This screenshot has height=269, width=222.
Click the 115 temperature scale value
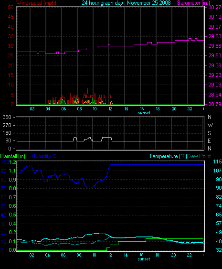point(217,161)
